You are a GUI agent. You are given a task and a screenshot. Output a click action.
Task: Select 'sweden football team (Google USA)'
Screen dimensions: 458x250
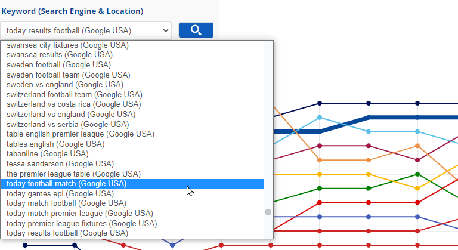point(69,75)
